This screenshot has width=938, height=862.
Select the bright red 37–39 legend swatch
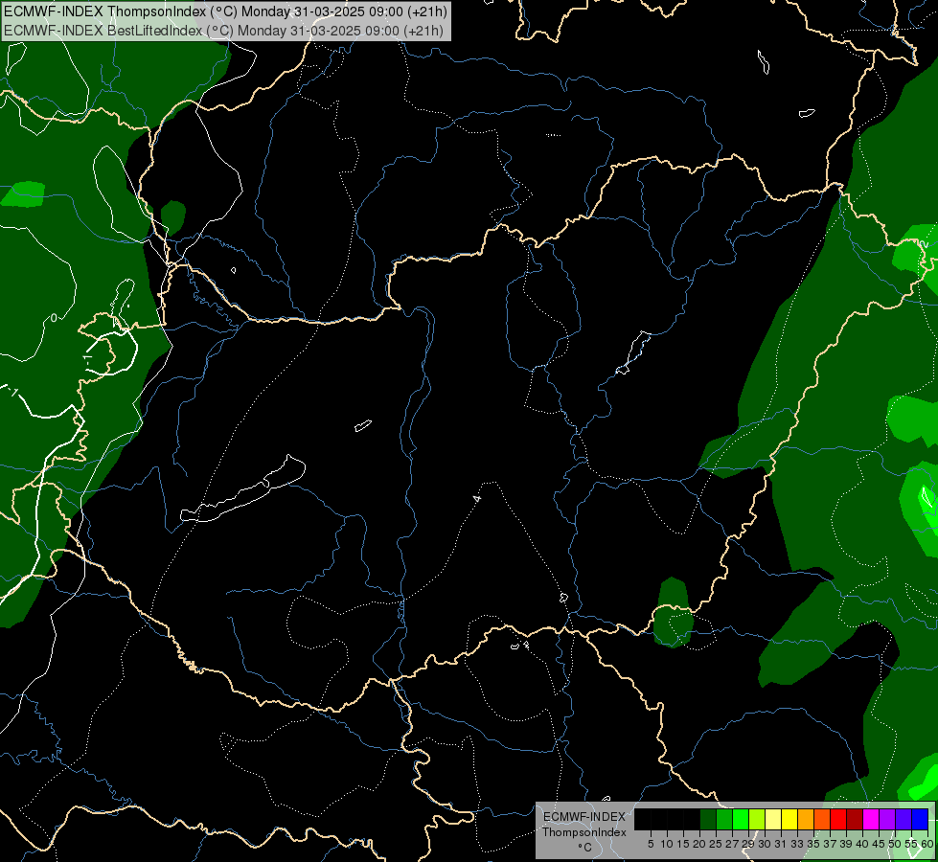pyautogui.click(x=838, y=819)
